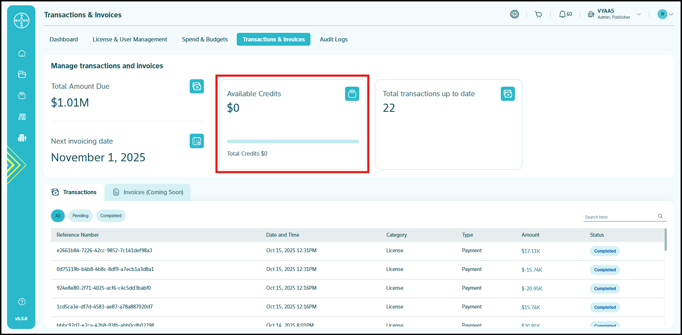The width and height of the screenshot is (682, 335).
Task: Click the Search here input field
Action: pos(619,217)
